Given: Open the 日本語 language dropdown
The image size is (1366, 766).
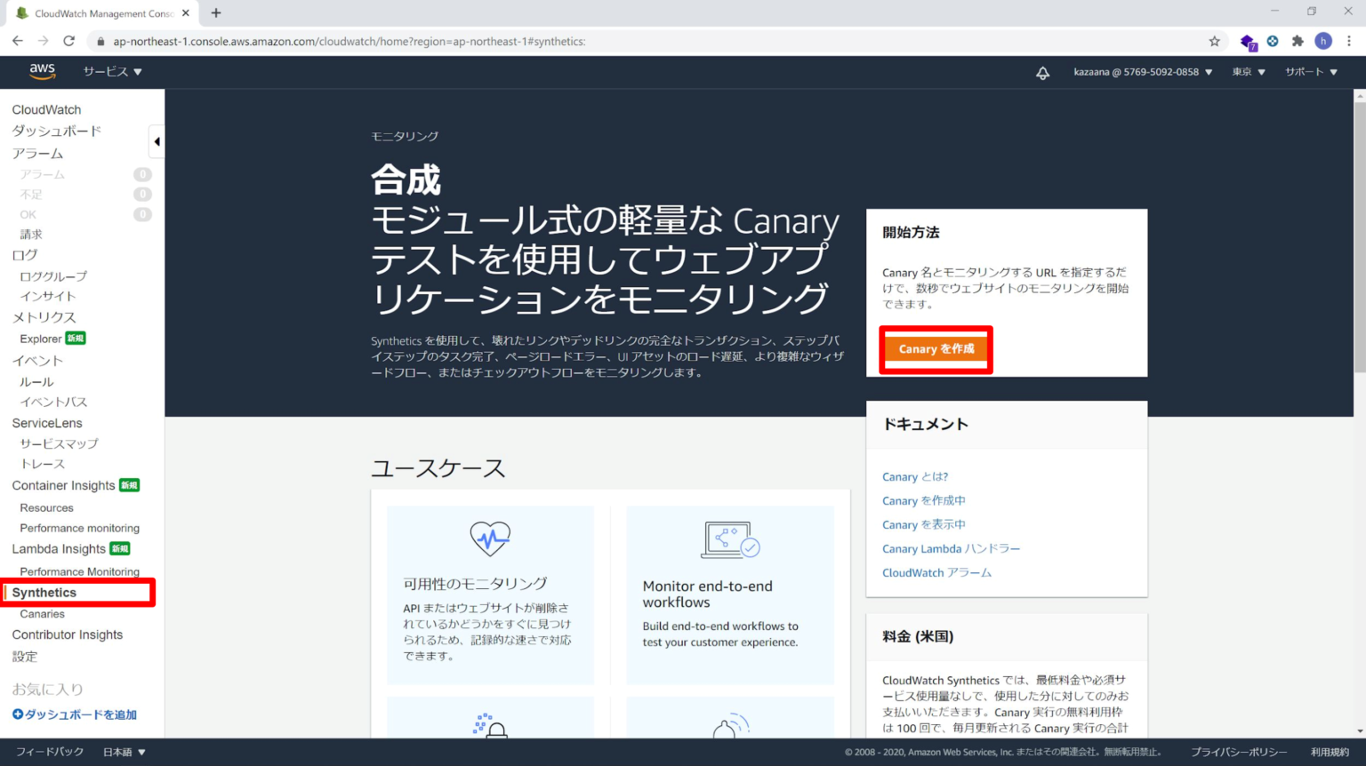Looking at the screenshot, I should tap(124, 751).
